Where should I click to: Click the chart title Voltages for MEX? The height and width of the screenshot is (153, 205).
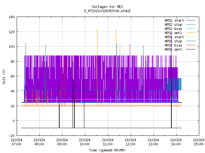pyautogui.click(x=108, y=7)
